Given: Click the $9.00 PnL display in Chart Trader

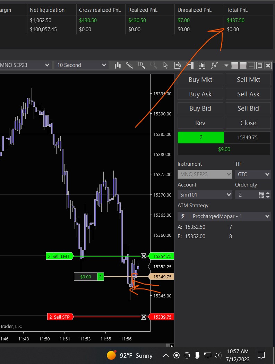Looking at the screenshot, I should pos(224,149).
